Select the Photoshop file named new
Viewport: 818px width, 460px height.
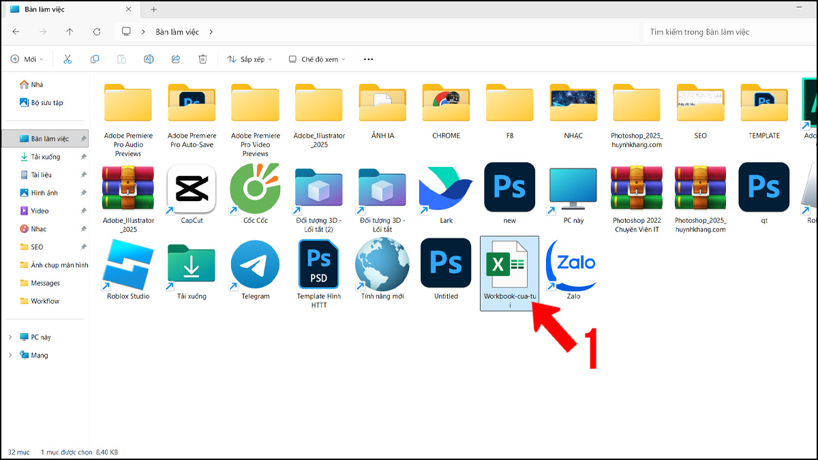pos(509,194)
